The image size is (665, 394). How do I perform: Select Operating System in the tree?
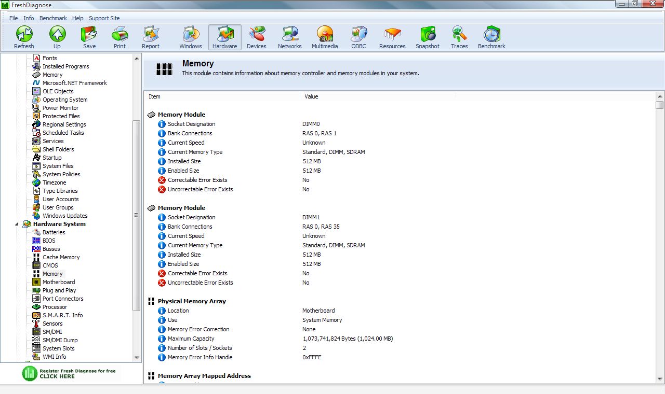(65, 100)
